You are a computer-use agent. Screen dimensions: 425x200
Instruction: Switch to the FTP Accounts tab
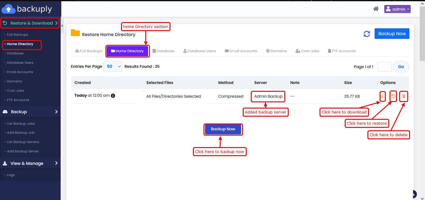coord(342,51)
